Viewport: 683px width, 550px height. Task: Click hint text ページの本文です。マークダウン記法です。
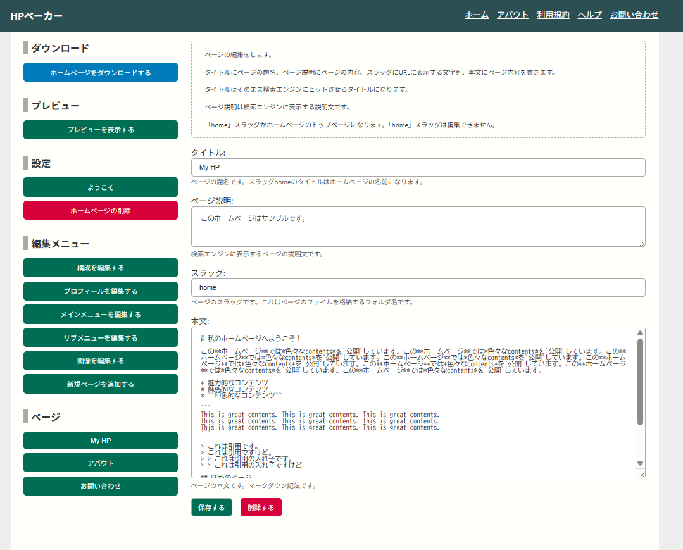click(253, 485)
